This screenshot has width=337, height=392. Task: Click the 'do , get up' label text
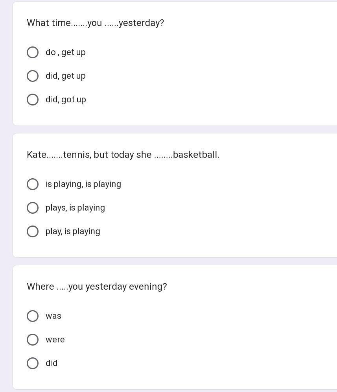coord(65,52)
